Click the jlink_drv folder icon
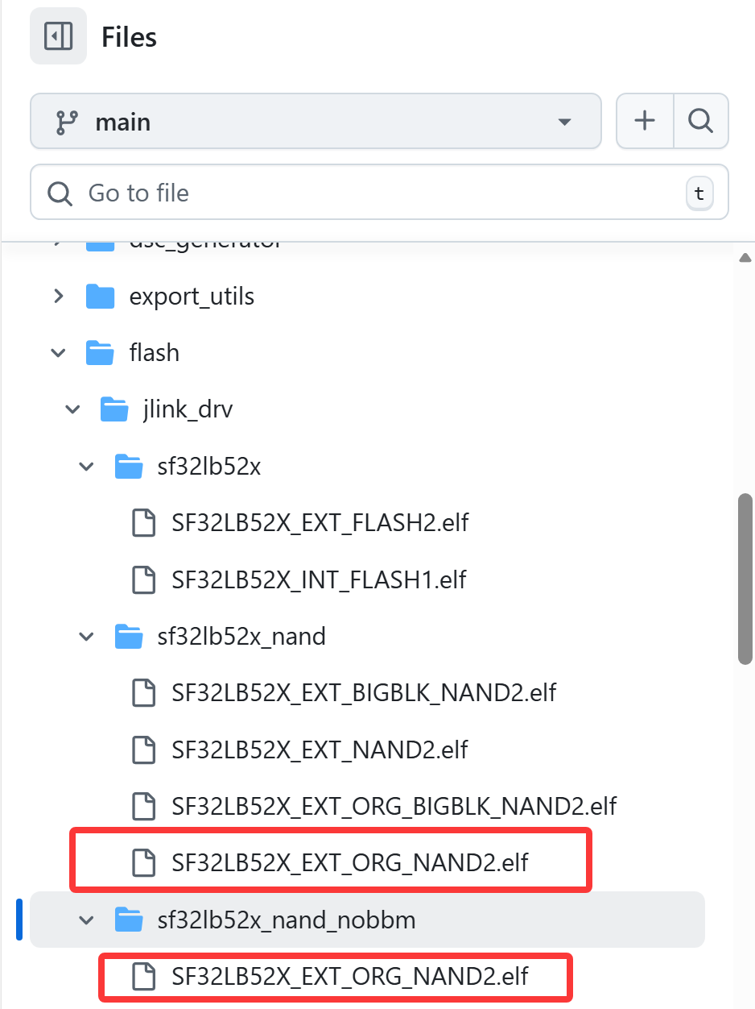Viewport: 755px width, 1009px height. [114, 409]
